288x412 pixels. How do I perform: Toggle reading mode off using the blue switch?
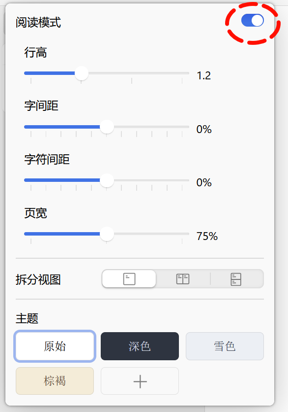pos(252,21)
